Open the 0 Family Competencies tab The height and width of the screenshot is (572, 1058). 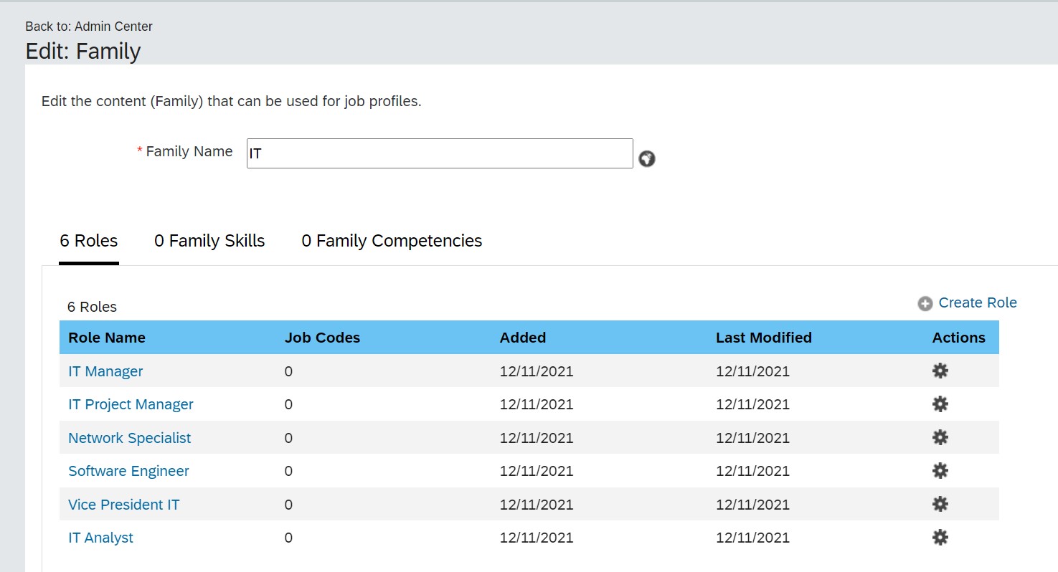pos(392,241)
